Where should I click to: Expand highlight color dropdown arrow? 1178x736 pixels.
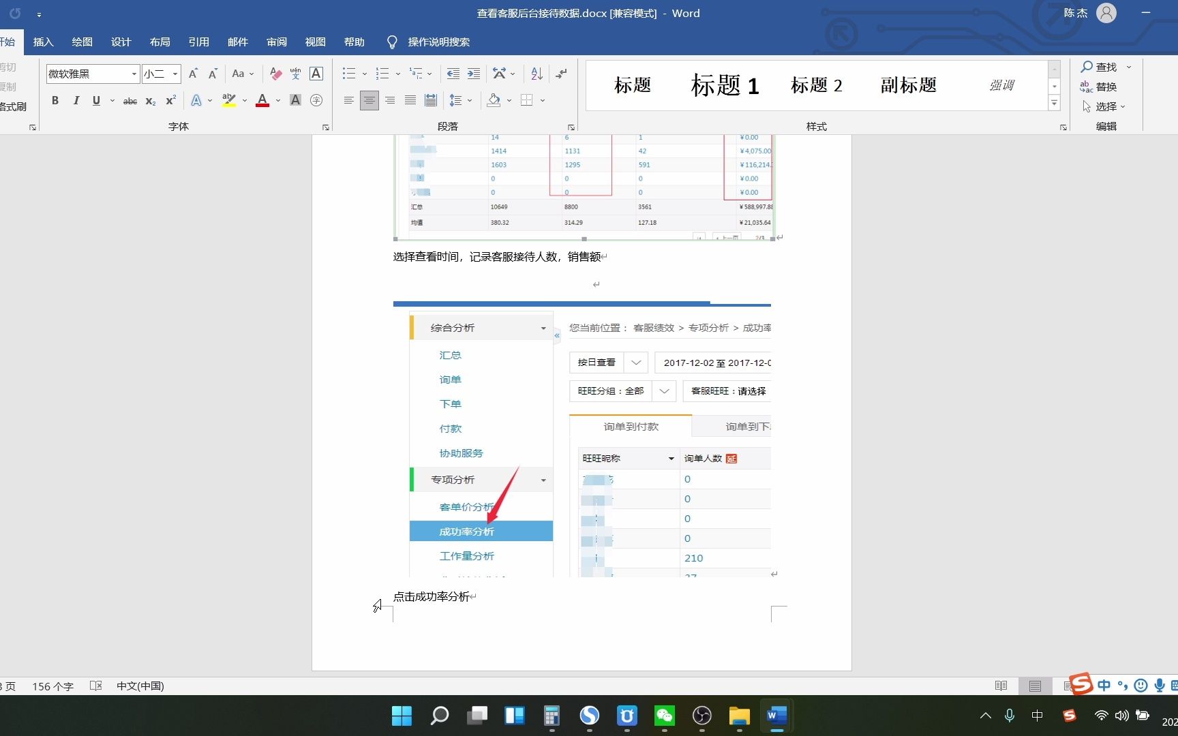pos(245,100)
